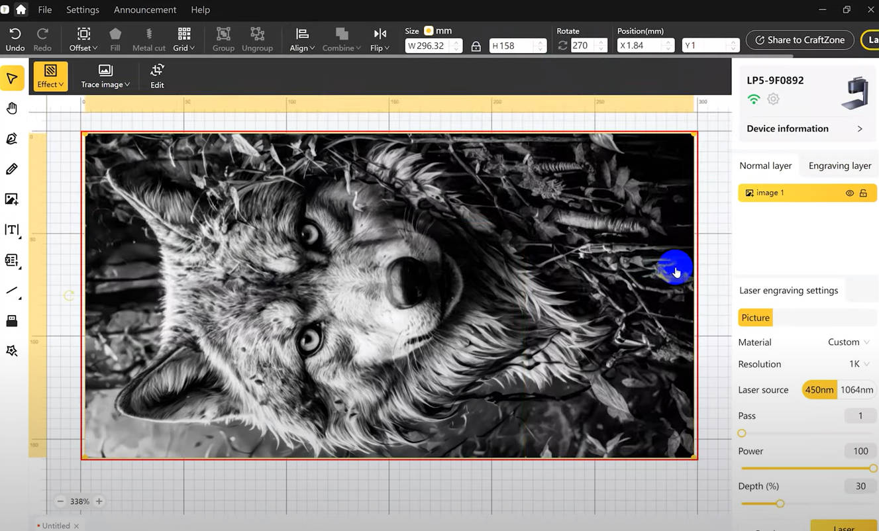This screenshot has width=879, height=531.
Task: Open the Material Custom dropdown
Action: (849, 342)
